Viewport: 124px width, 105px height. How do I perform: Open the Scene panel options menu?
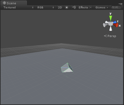click(120, 4)
